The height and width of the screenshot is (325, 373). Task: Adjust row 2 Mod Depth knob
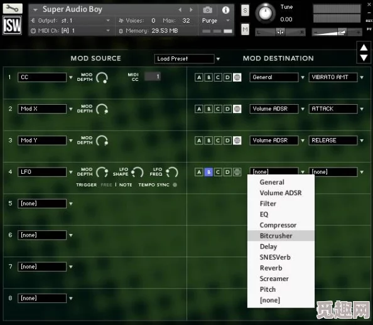[x=102, y=109]
